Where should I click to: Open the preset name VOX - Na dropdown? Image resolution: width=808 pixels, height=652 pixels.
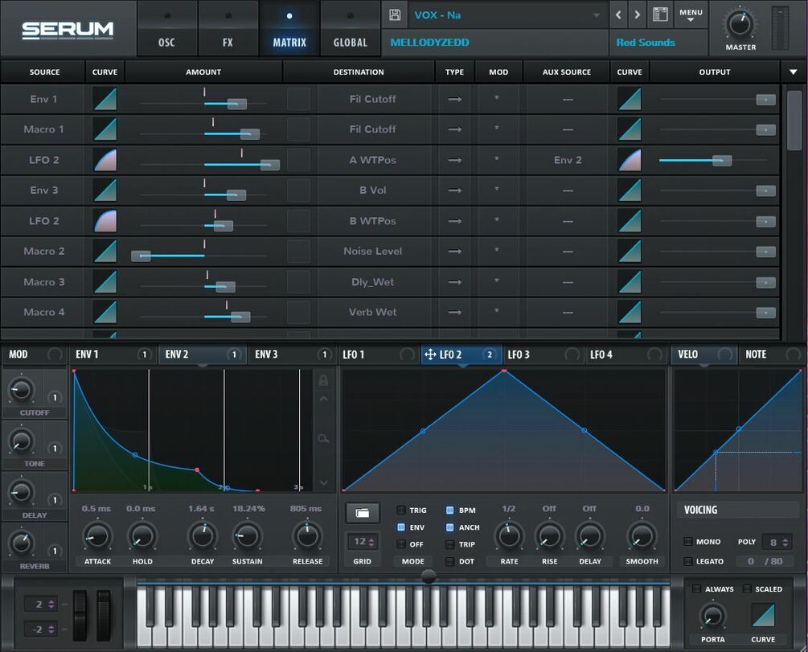coord(507,15)
